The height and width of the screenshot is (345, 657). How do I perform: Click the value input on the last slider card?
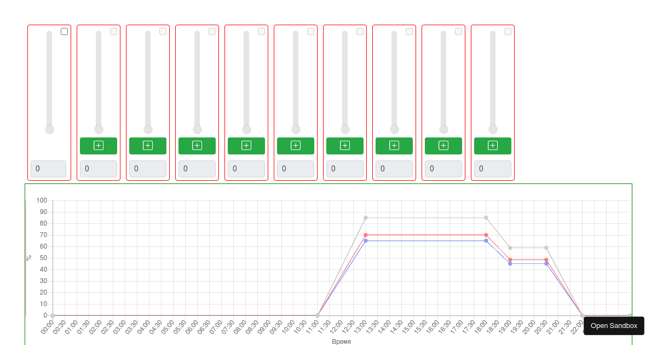pos(492,169)
